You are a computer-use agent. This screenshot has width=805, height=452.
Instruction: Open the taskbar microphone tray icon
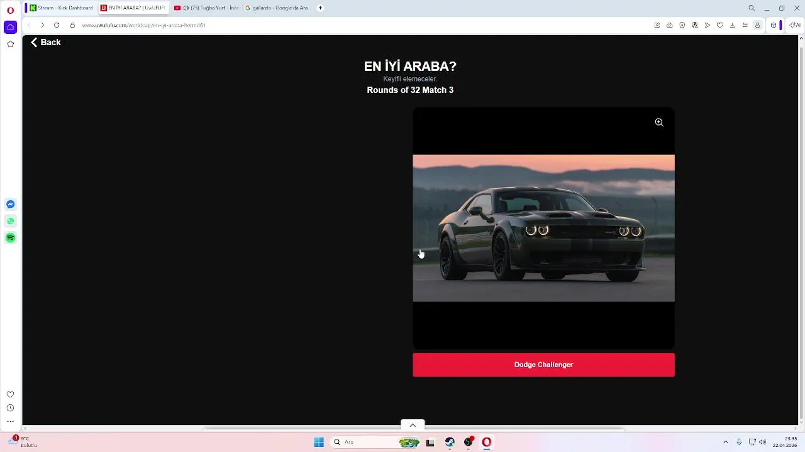click(739, 442)
